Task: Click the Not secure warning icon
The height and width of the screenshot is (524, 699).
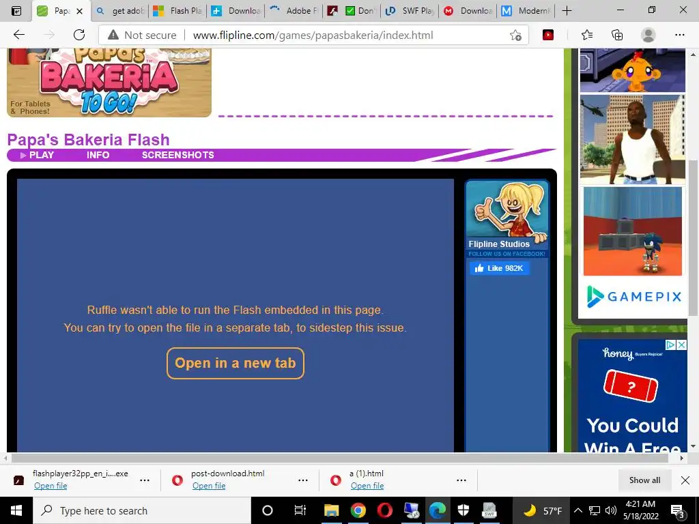Action: tap(113, 35)
